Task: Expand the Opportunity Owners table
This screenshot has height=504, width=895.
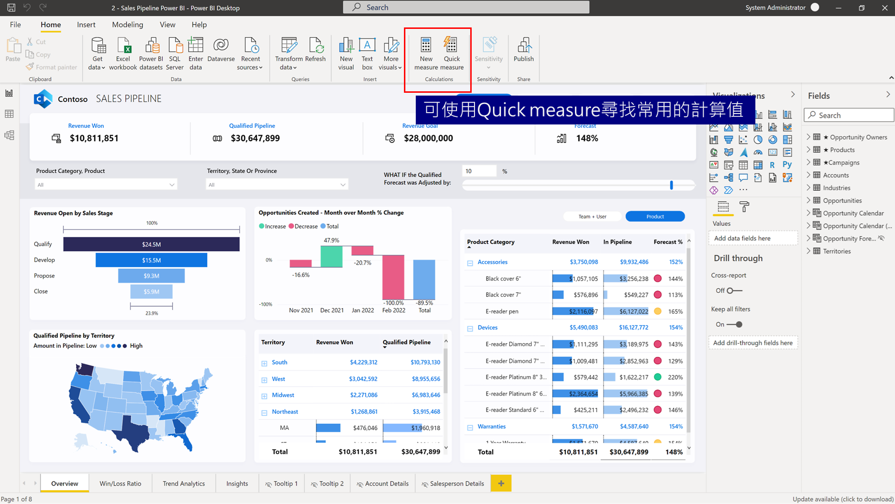Action: click(x=808, y=137)
